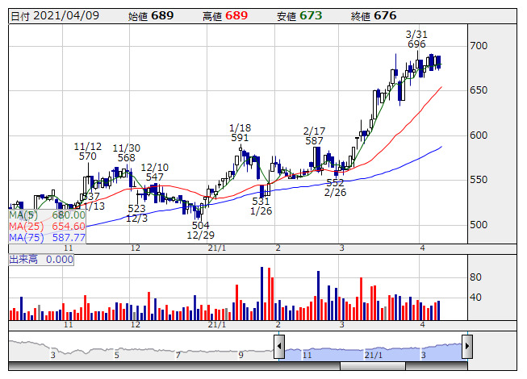Click the left range handle arrow
This screenshot has width=527, height=379.
[x=279, y=347]
